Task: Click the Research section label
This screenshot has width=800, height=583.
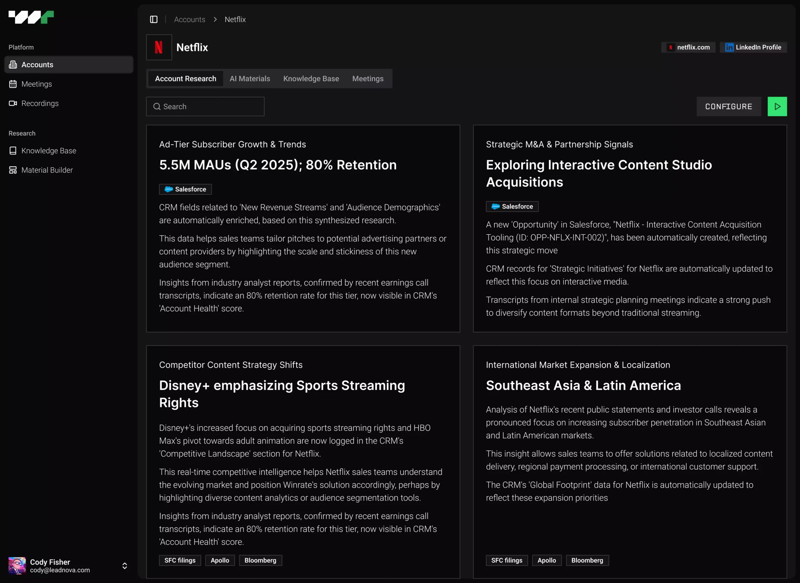Action: pyautogui.click(x=22, y=133)
